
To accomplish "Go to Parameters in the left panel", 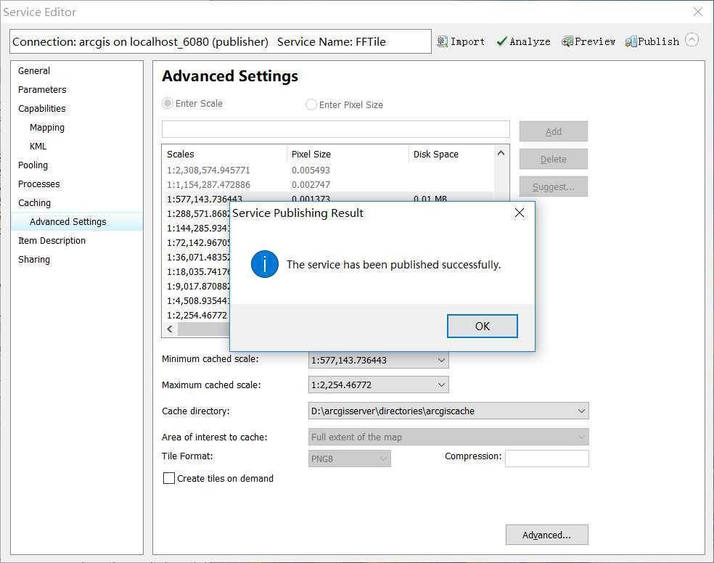I will pos(42,90).
